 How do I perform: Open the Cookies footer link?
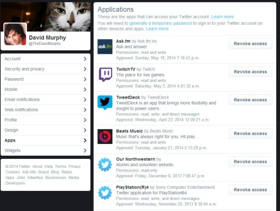pos(13,172)
